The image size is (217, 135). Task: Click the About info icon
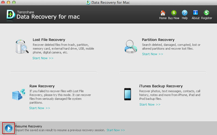tap(195, 13)
